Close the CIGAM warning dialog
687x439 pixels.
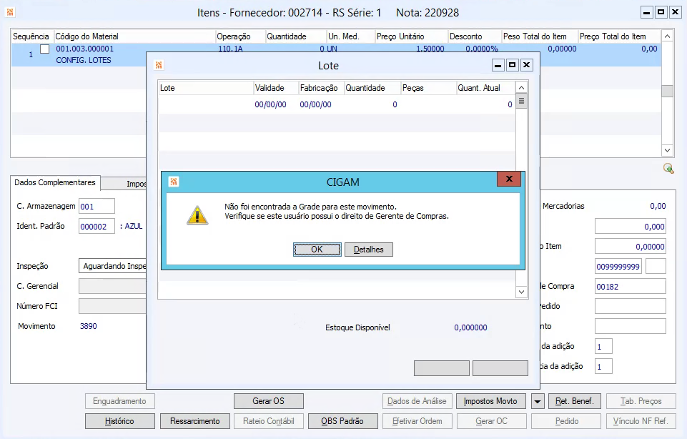point(509,179)
